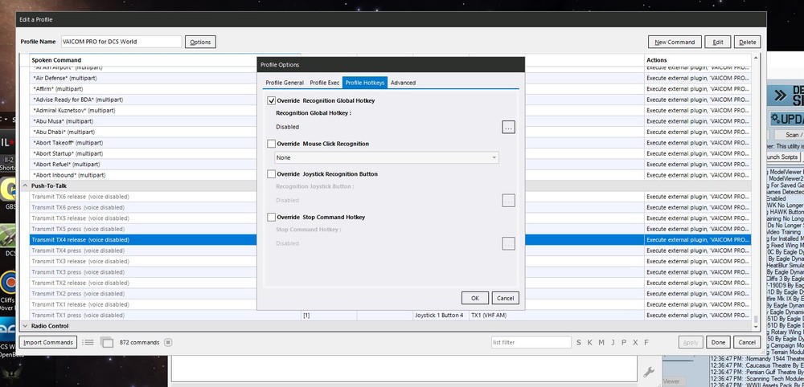Select the Transmit TX6 press row

(390, 207)
